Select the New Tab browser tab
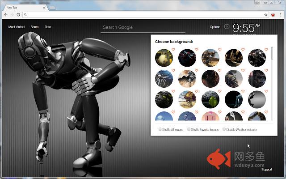The height and width of the screenshot is (179, 286). coord(22,7)
